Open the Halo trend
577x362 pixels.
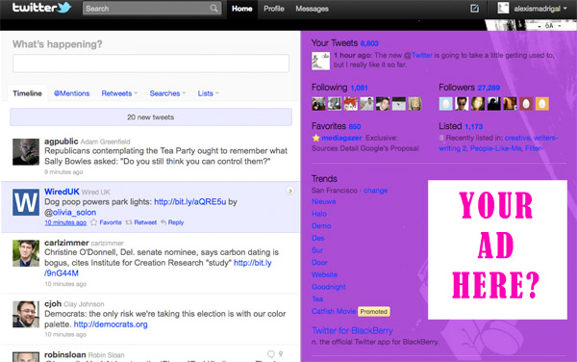point(319,214)
